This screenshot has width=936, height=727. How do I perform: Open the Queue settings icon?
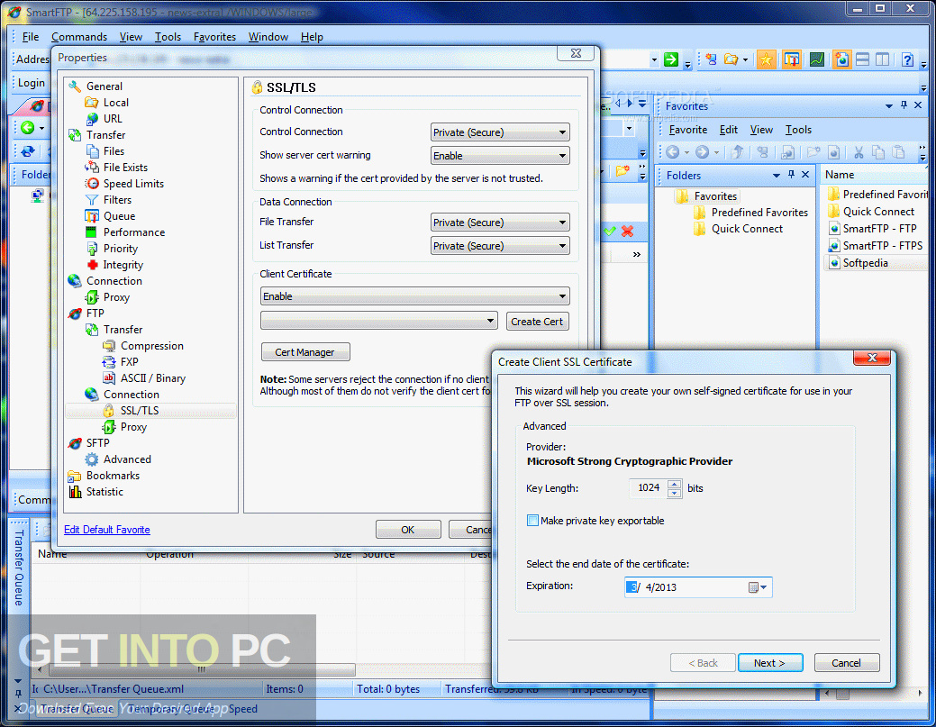(x=92, y=216)
